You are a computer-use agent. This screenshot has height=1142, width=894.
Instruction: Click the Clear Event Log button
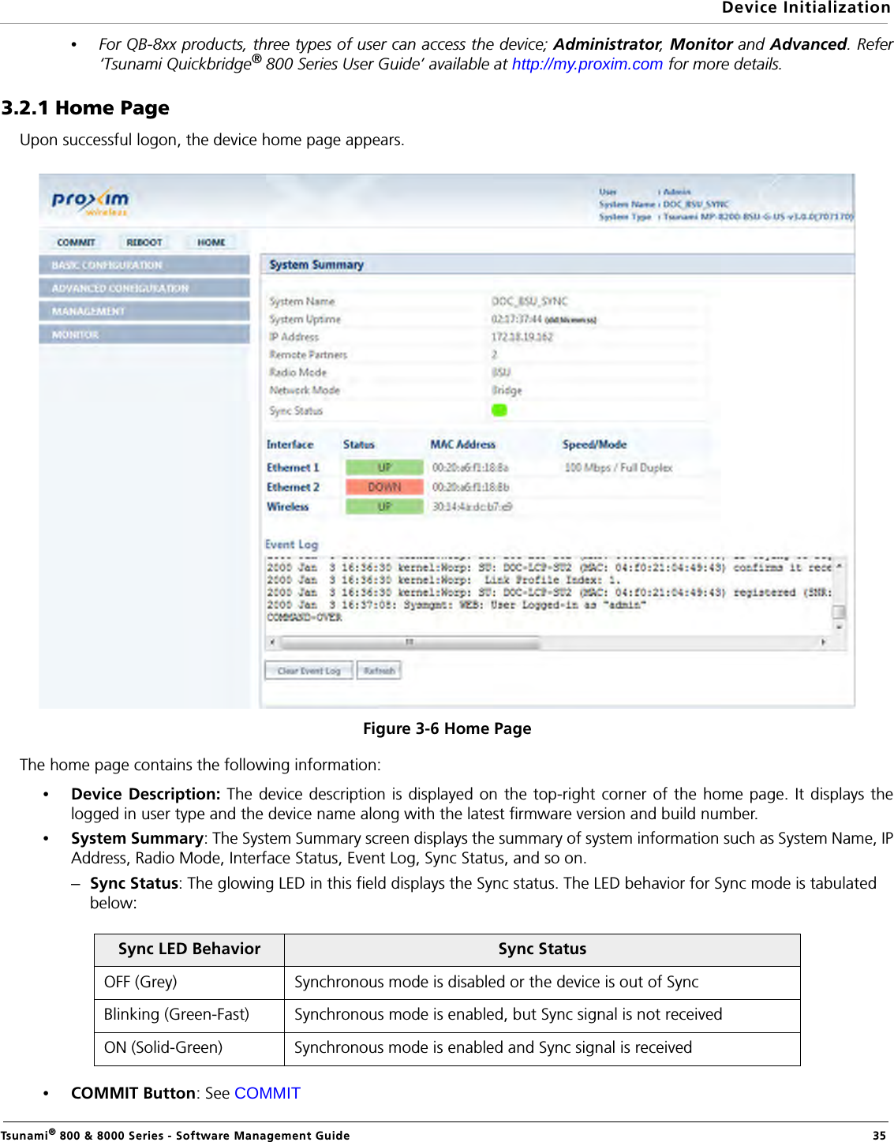[x=309, y=671]
